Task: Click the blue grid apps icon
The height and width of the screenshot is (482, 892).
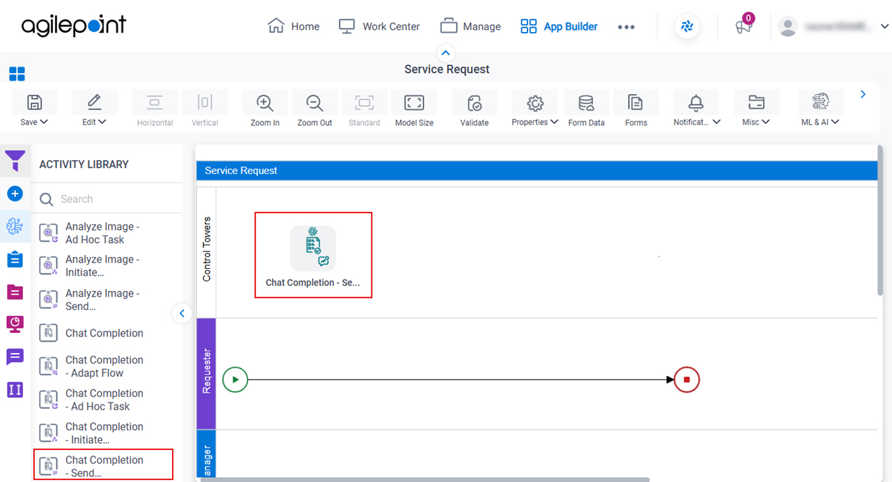Action: click(17, 74)
